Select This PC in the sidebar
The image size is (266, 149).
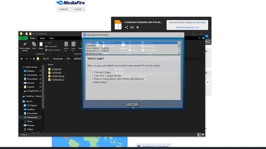(x=27, y=101)
